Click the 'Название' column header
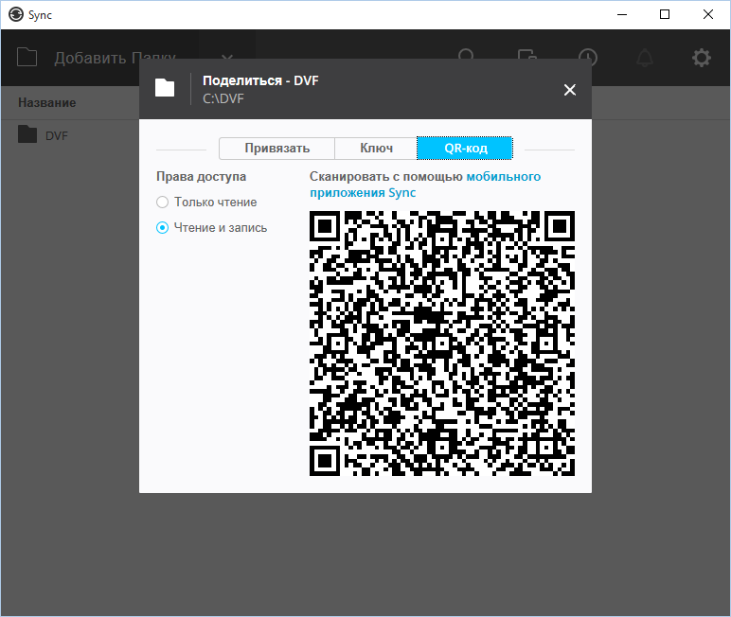This screenshot has width=731, height=617. pyautogui.click(x=46, y=102)
